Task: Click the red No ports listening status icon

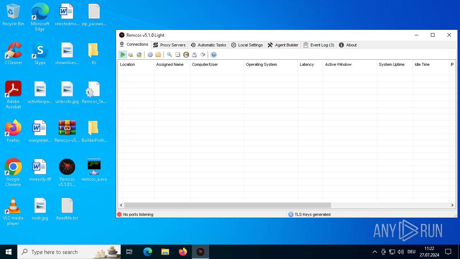Action: [x=119, y=214]
